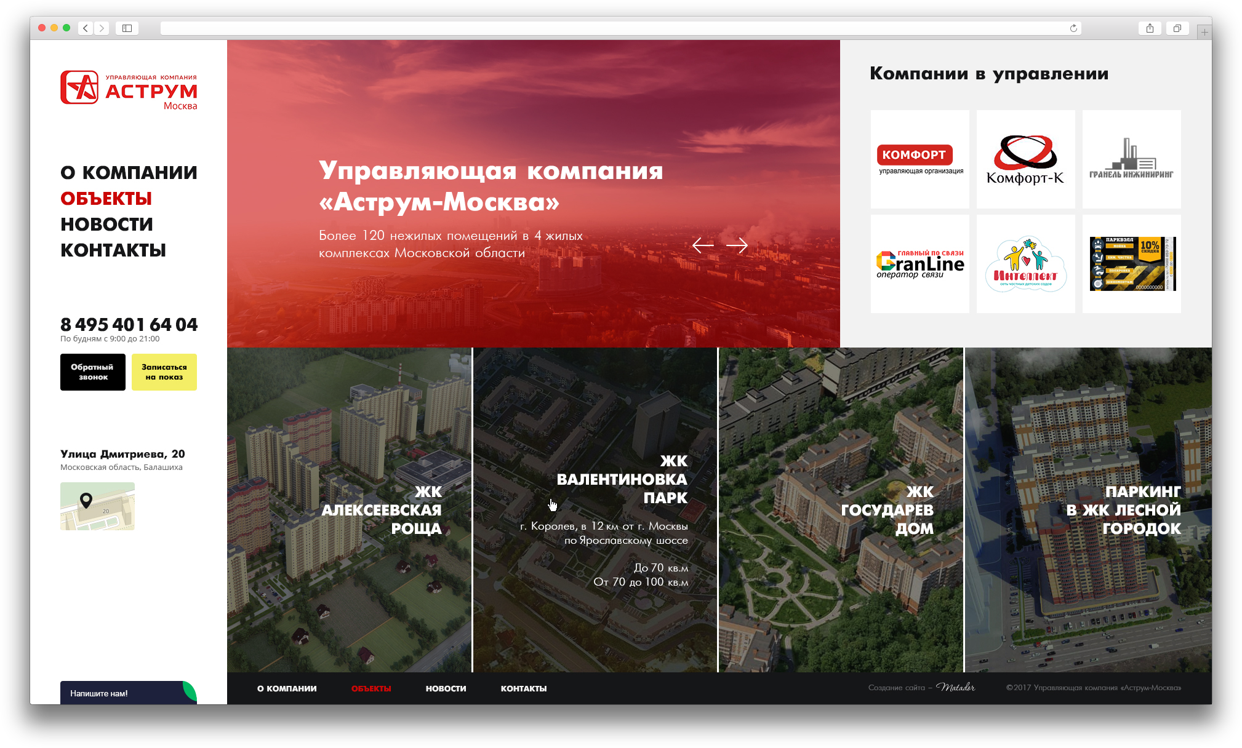Open the GranLine operator logo tile
This screenshot has width=1242, height=748.
point(920,264)
